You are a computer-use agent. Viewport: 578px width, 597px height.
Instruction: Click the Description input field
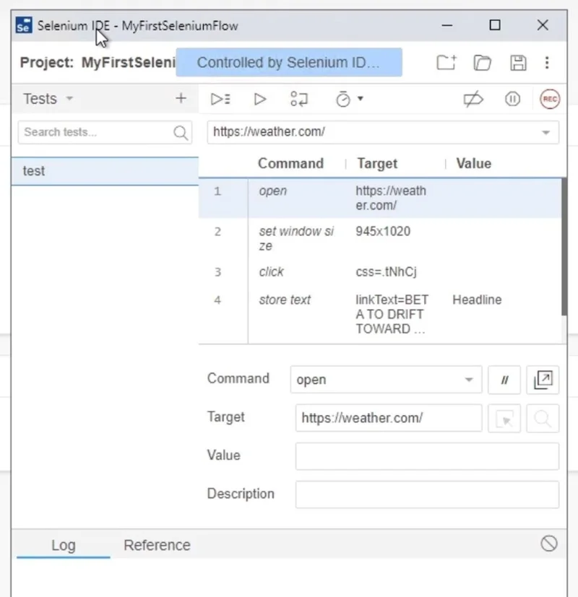427,494
